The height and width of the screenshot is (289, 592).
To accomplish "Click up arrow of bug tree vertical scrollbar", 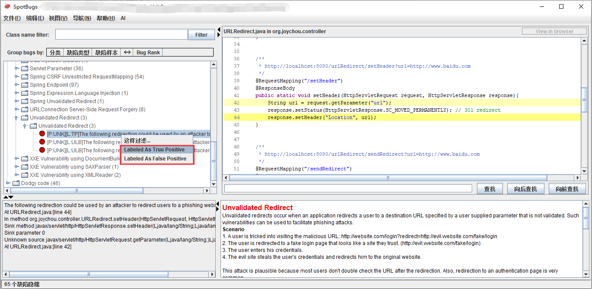I will 214,65.
